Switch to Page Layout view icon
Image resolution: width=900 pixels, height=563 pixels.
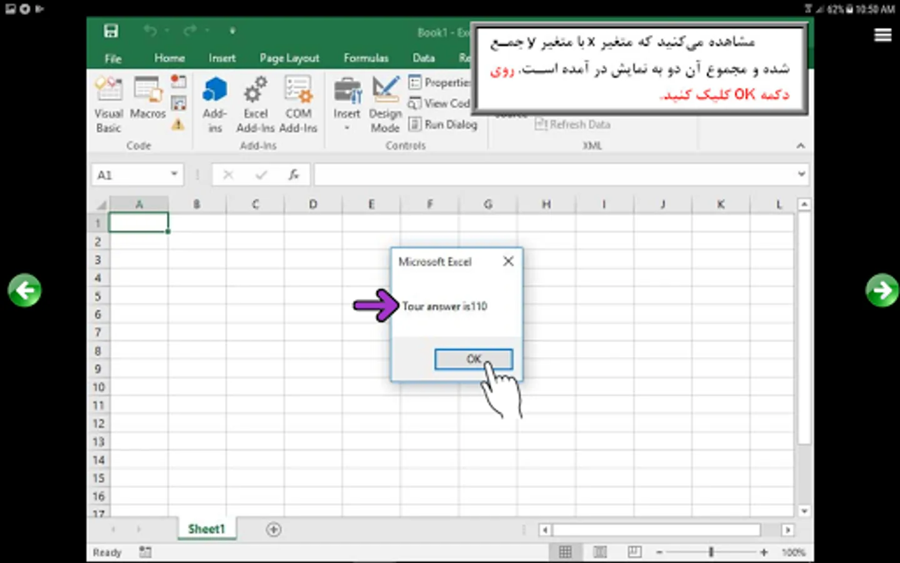pos(600,552)
